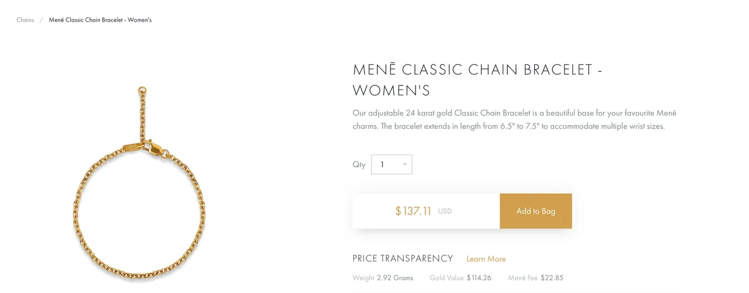The width and height of the screenshot is (749, 293).
Task: Open the Learn More link
Action: click(486, 259)
